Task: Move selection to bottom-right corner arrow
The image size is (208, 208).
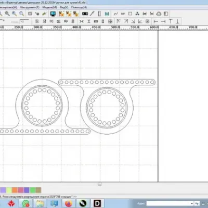Action: [133, 21]
